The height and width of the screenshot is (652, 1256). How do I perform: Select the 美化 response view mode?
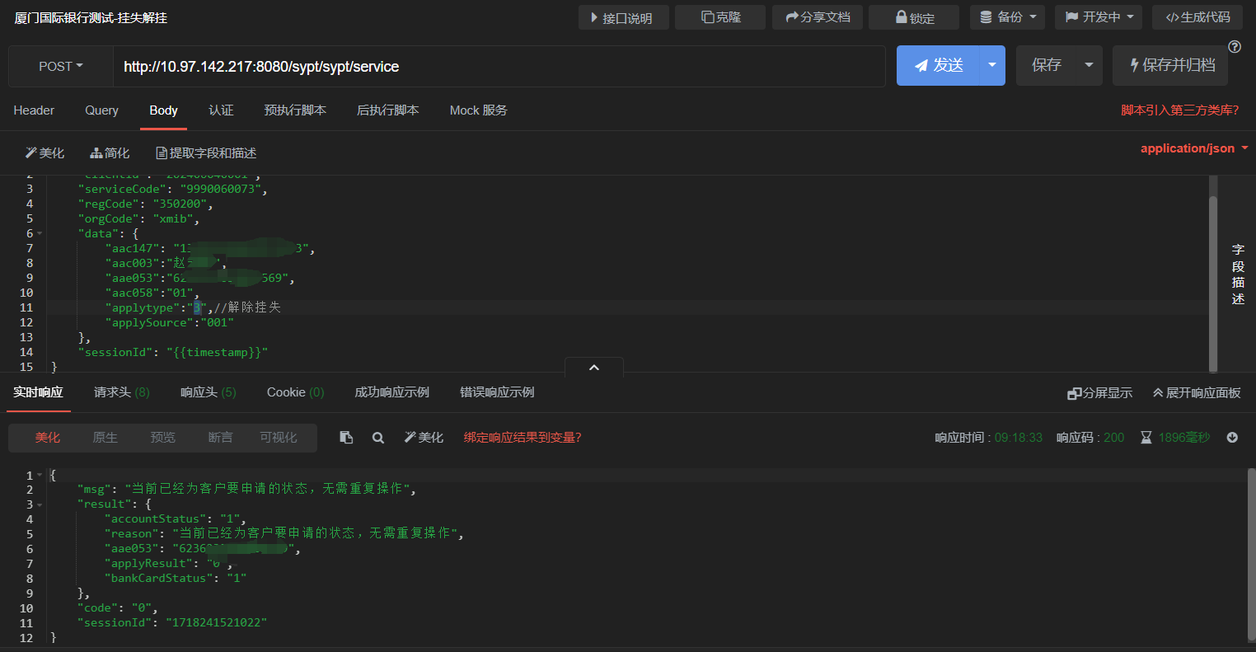pyautogui.click(x=47, y=438)
